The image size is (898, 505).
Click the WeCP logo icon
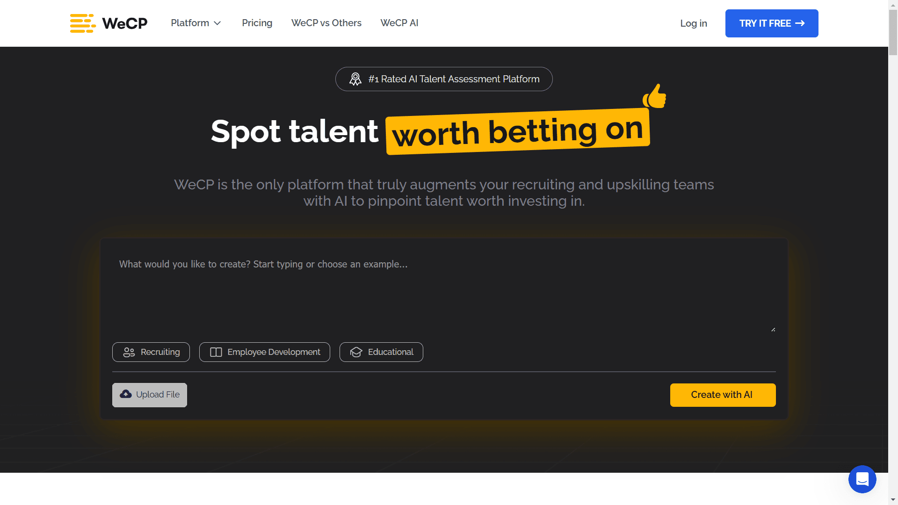pos(83,23)
